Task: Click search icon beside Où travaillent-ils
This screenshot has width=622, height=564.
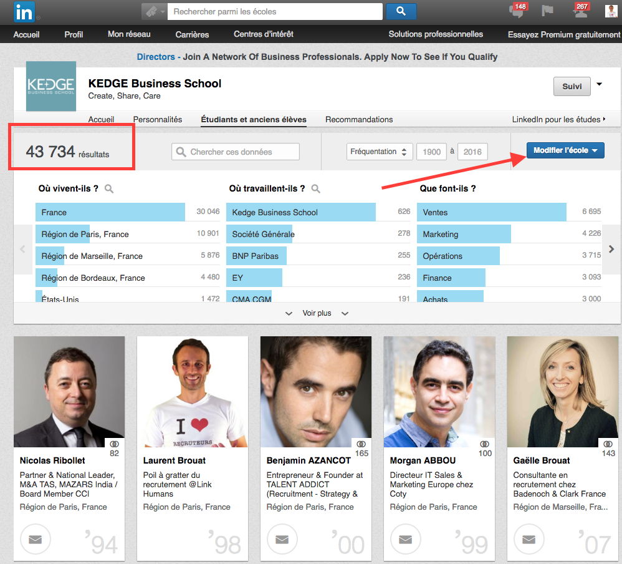Action: (x=315, y=188)
